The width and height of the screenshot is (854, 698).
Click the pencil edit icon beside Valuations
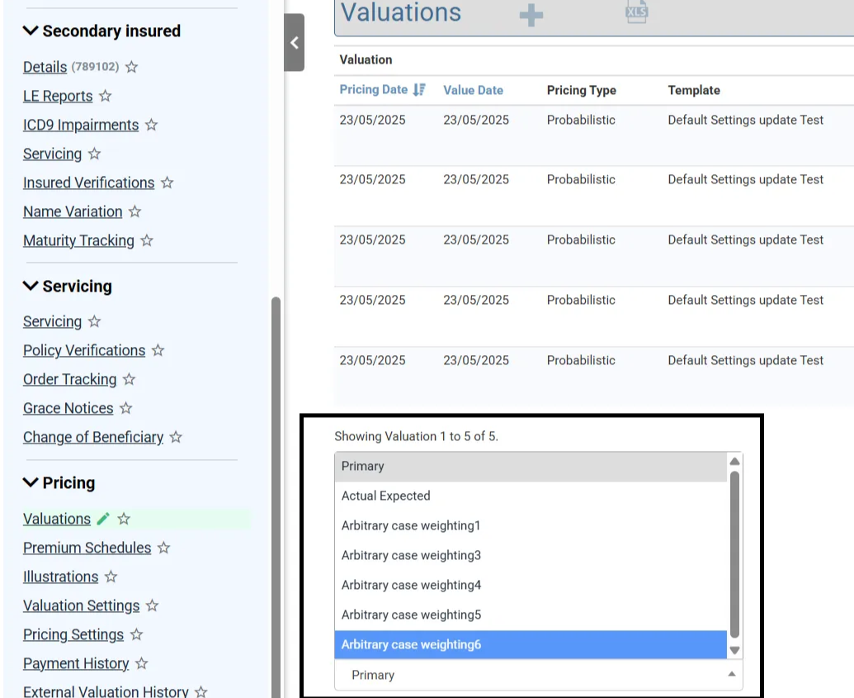pyautogui.click(x=103, y=519)
